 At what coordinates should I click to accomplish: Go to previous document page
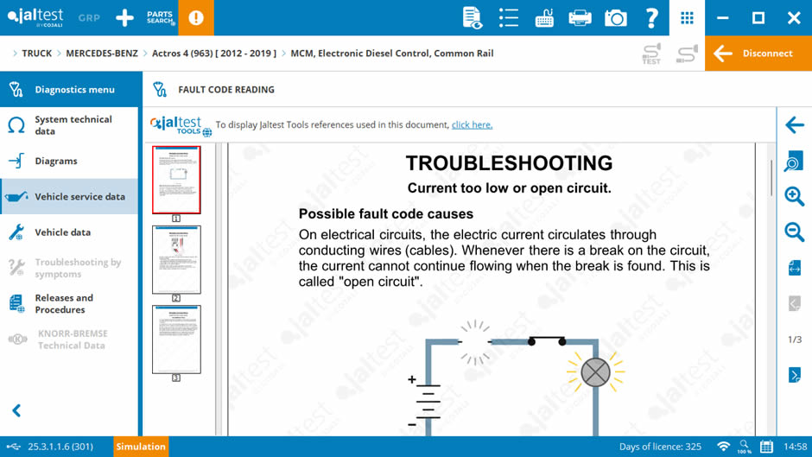point(795,303)
